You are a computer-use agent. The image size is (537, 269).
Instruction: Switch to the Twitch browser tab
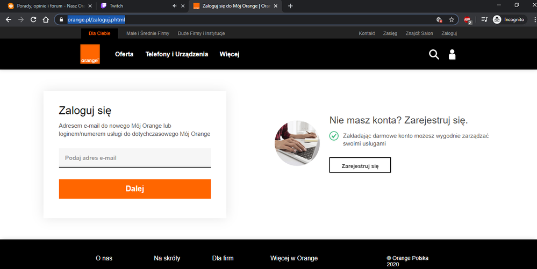pos(134,6)
